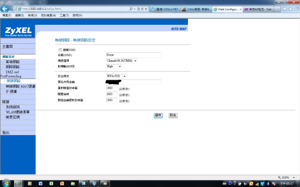Click the system clock showing 05:57

287,184
